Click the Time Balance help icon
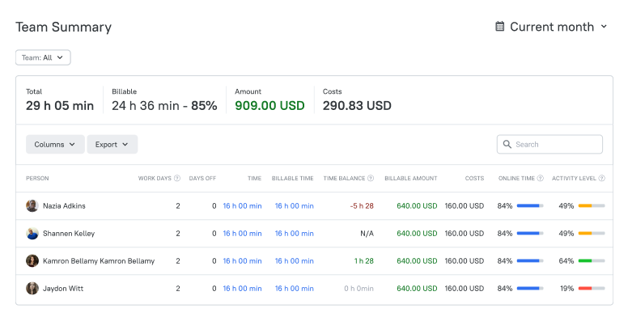This screenshot has height=317, width=628. pyautogui.click(x=371, y=179)
